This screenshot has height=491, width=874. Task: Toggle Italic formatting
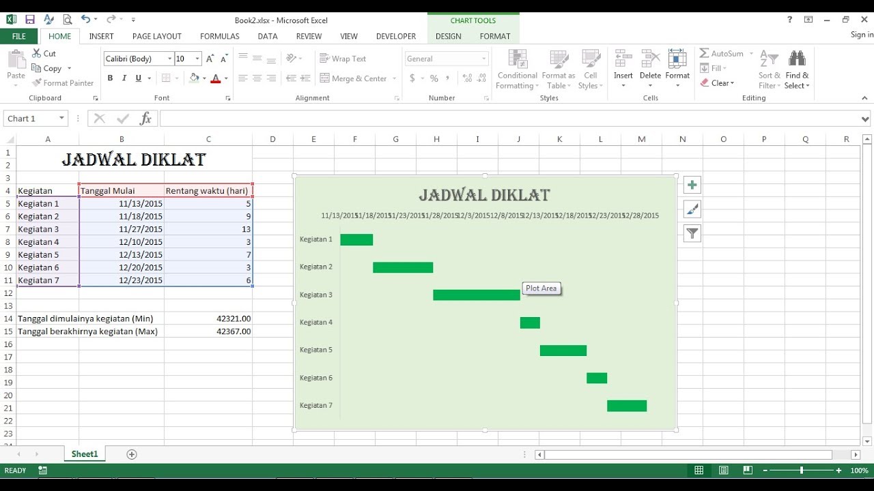click(x=124, y=78)
